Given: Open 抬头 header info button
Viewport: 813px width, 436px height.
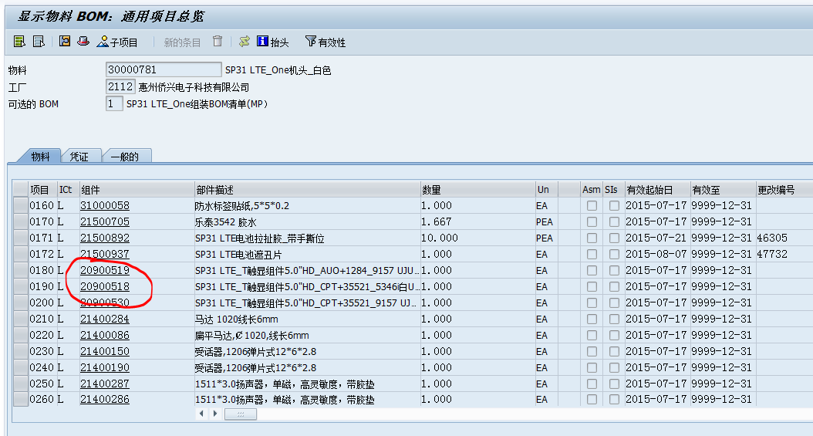Looking at the screenshot, I should pyautogui.click(x=273, y=42).
